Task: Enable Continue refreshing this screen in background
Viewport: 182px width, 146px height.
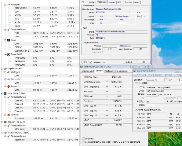Action: [x=83, y=142]
